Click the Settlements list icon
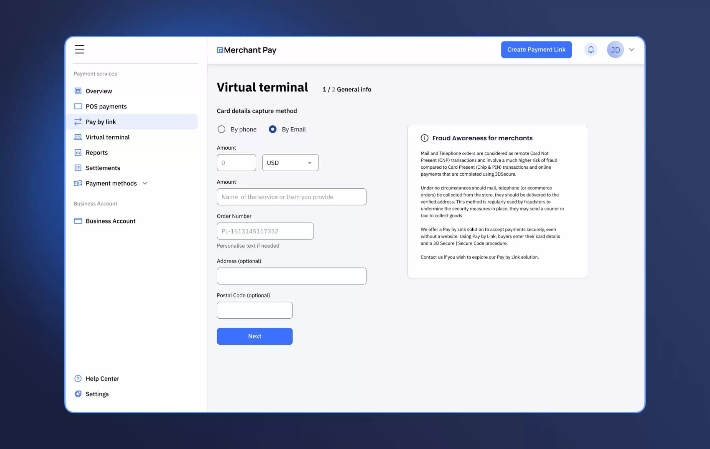Image resolution: width=710 pixels, height=449 pixels. click(78, 168)
